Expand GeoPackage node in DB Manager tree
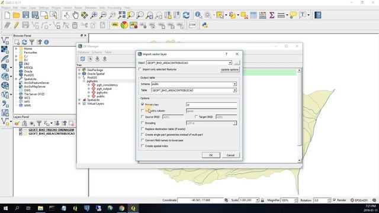This screenshot has height=213, width=379. (79, 70)
